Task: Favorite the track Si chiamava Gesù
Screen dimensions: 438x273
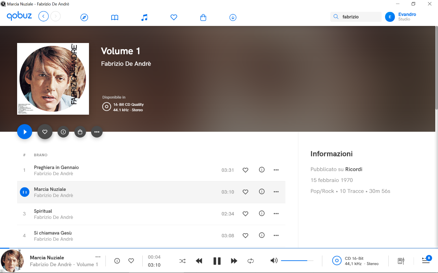Action: point(245,235)
